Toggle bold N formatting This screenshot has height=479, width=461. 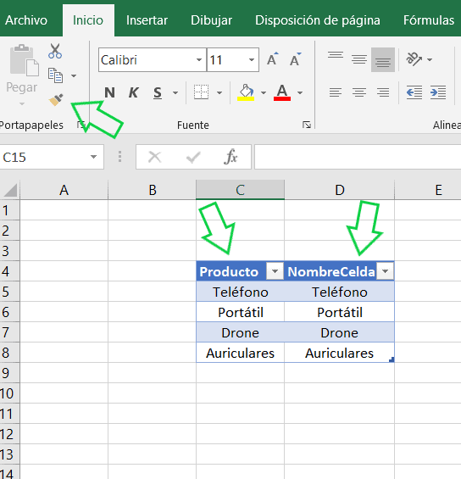click(110, 92)
